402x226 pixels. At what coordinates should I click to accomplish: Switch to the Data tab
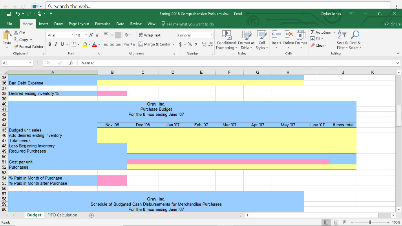point(120,24)
